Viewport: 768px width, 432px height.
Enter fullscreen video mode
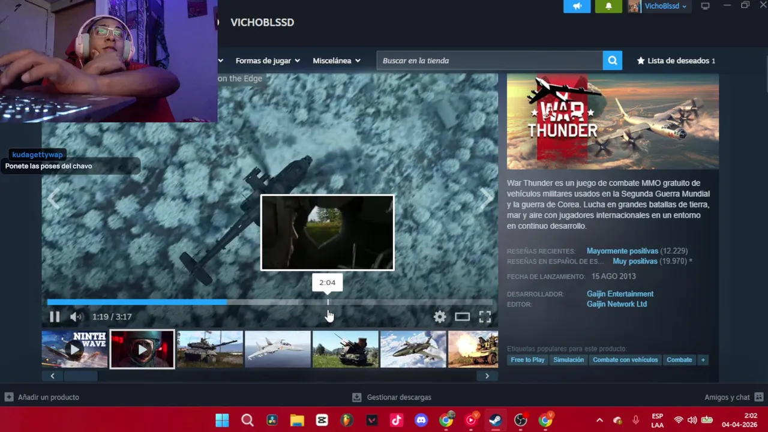(485, 317)
